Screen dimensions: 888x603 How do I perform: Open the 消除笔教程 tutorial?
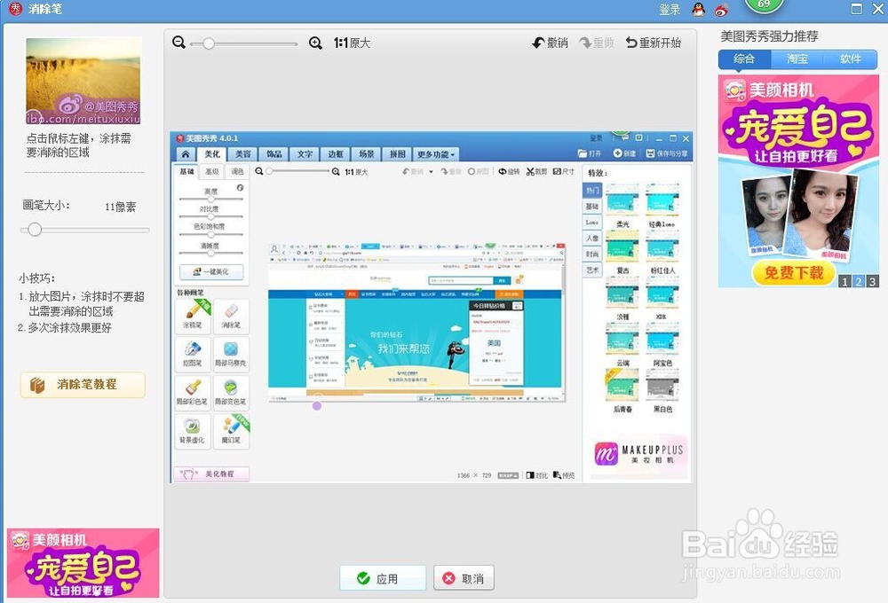83,385
